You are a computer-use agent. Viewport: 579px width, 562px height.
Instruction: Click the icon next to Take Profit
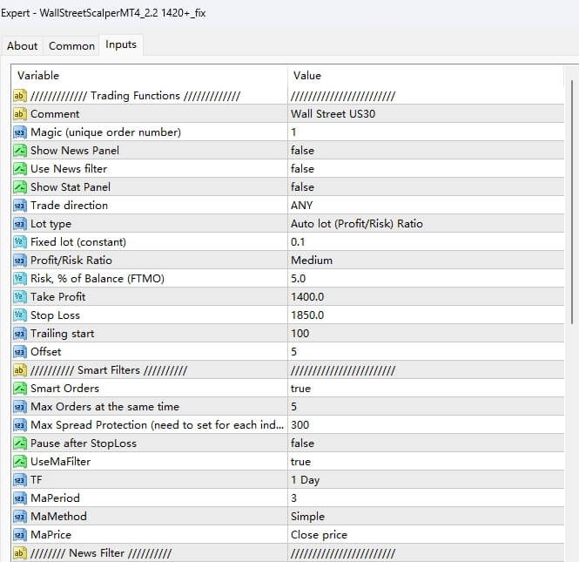pyautogui.click(x=20, y=297)
